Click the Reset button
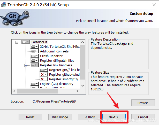159x125 pixels. pyautogui.click(x=30, y=117)
